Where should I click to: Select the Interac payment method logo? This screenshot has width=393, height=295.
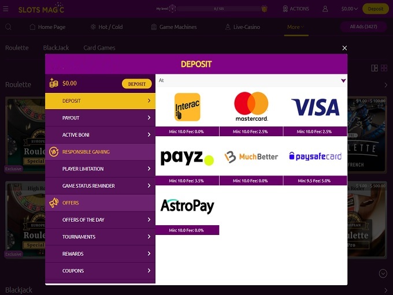click(x=187, y=107)
